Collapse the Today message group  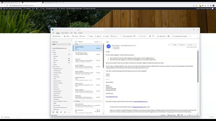74,44
